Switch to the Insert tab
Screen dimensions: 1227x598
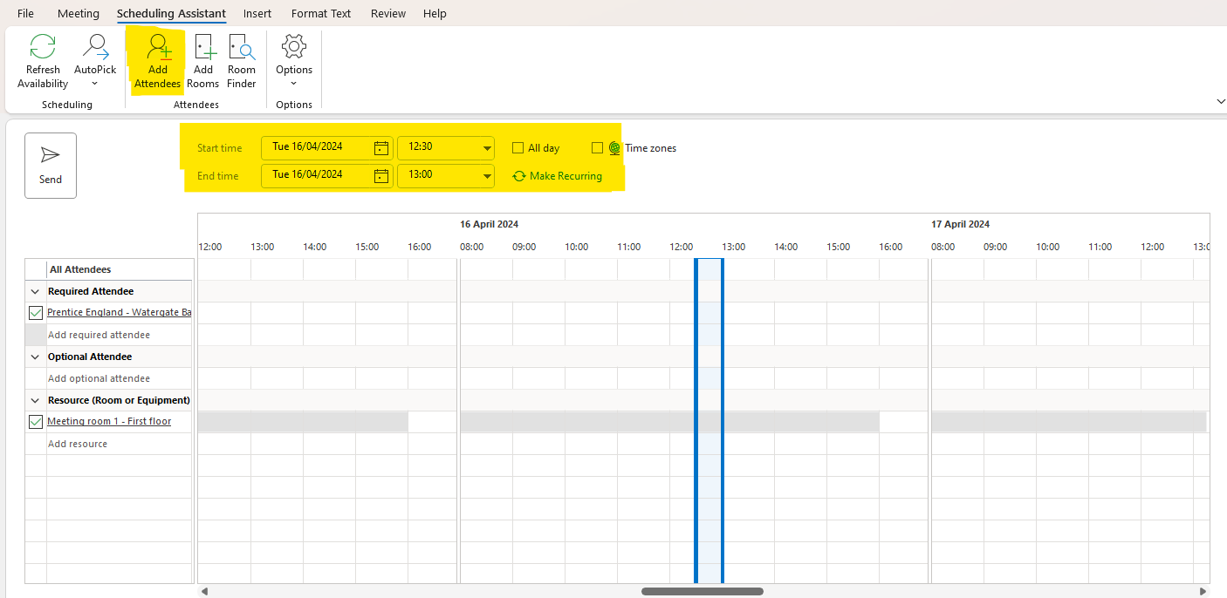click(257, 14)
